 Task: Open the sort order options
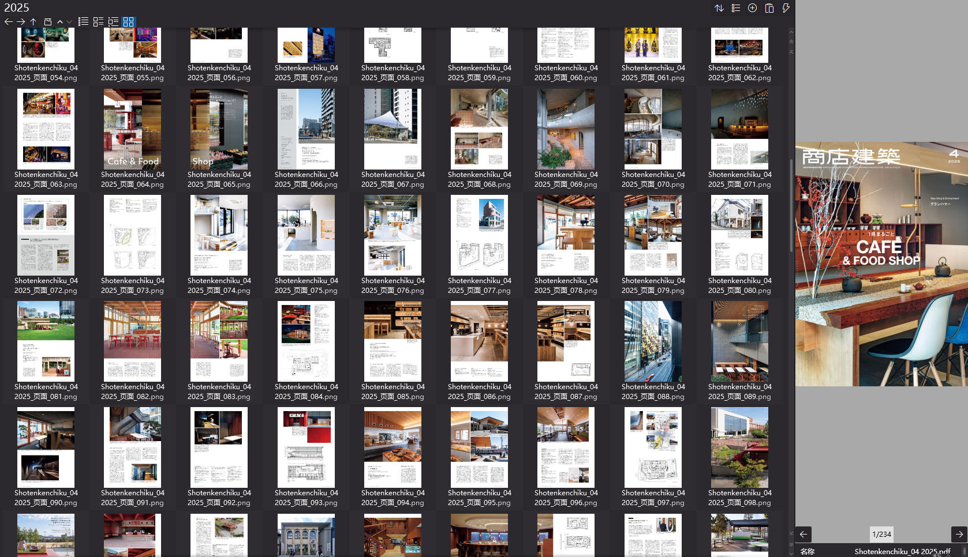click(x=719, y=8)
